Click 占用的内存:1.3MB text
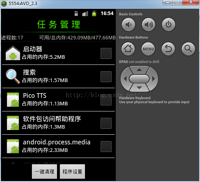The image size is (200, 182). coord(43,127)
